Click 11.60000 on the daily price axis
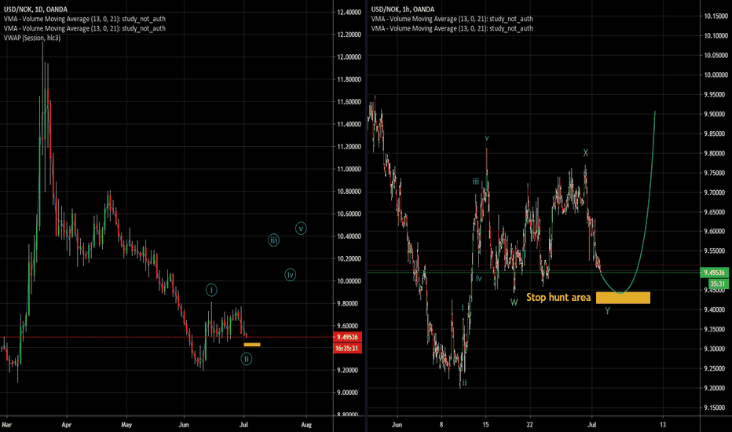732x432 pixels. click(350, 102)
